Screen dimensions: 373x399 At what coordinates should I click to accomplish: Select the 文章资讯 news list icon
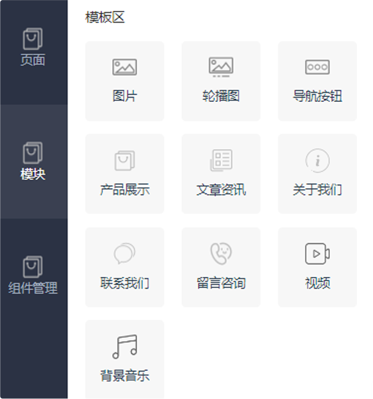[x=221, y=160]
